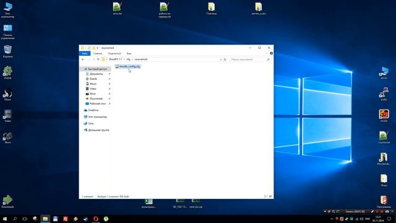396x223 pixels.
Task: Select the shootfx_config.cfg file
Action: [x=128, y=66]
